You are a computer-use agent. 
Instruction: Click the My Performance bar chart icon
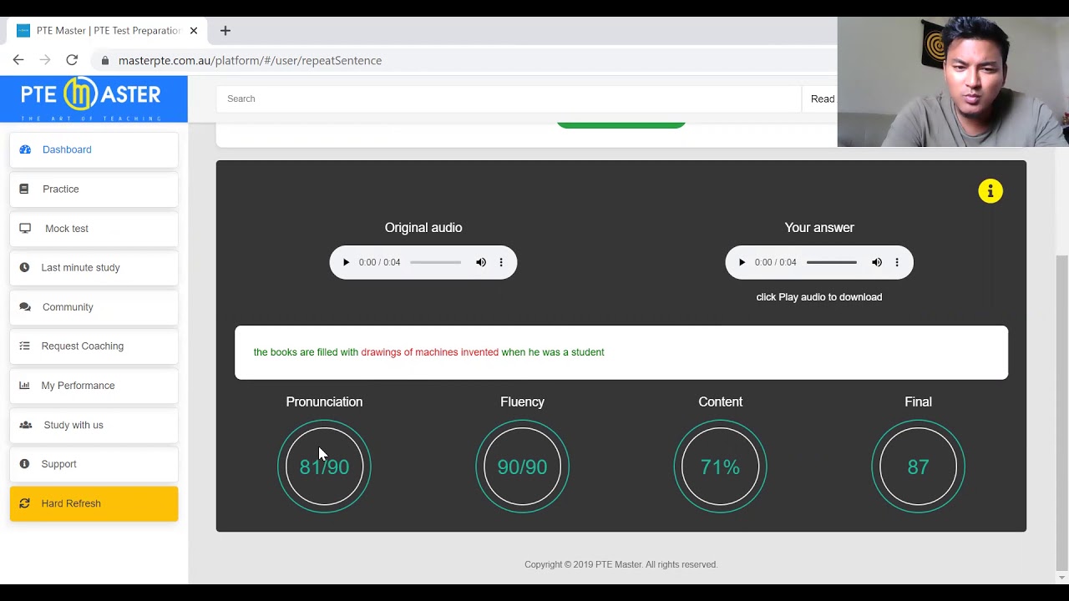pos(24,385)
